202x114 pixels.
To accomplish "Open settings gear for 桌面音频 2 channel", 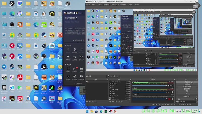I will click(x=172, y=99).
